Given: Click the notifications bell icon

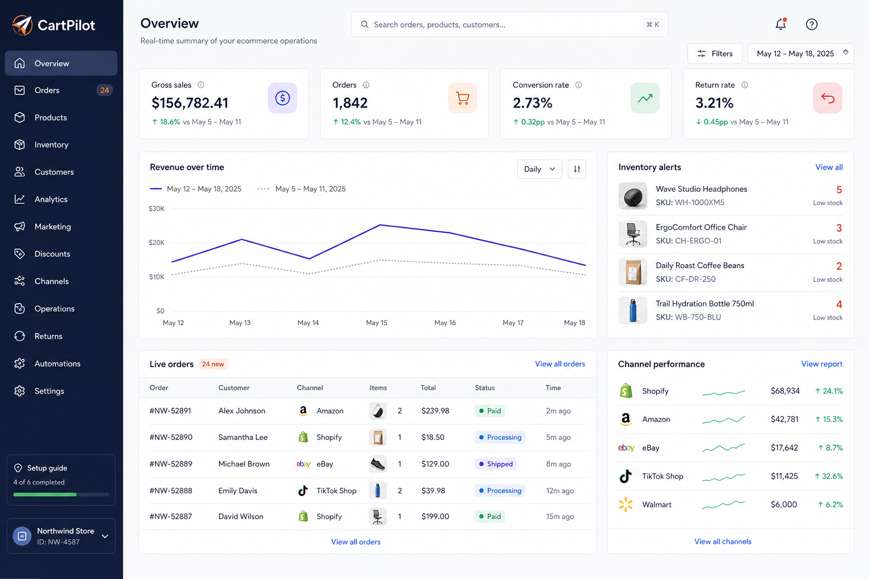Looking at the screenshot, I should click(781, 24).
